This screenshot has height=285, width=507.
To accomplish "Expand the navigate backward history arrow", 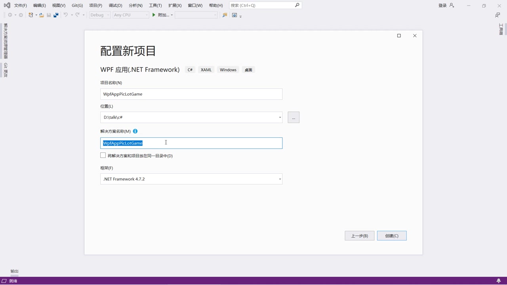I will point(15,15).
